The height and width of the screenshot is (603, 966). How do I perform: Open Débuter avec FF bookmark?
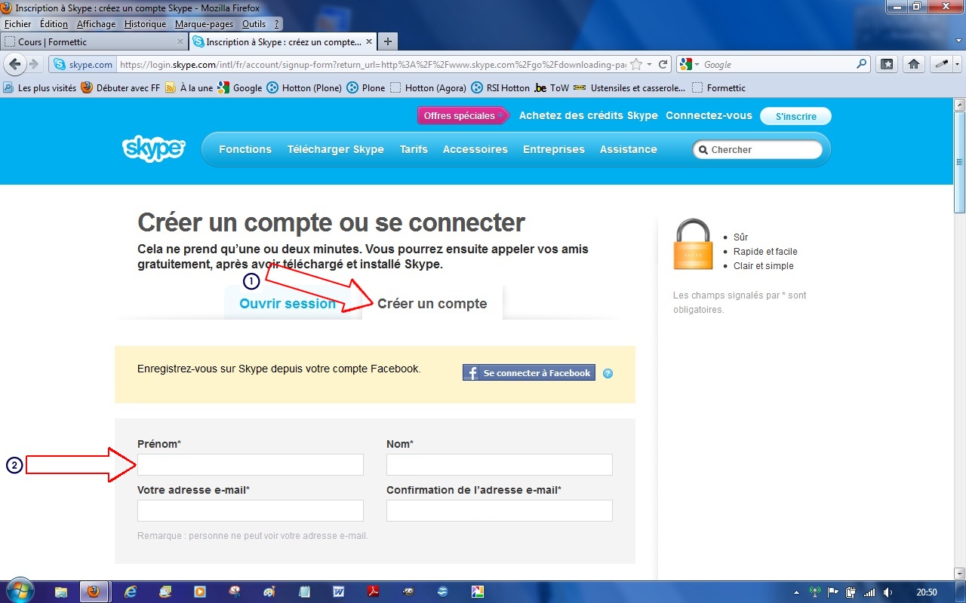click(x=121, y=87)
